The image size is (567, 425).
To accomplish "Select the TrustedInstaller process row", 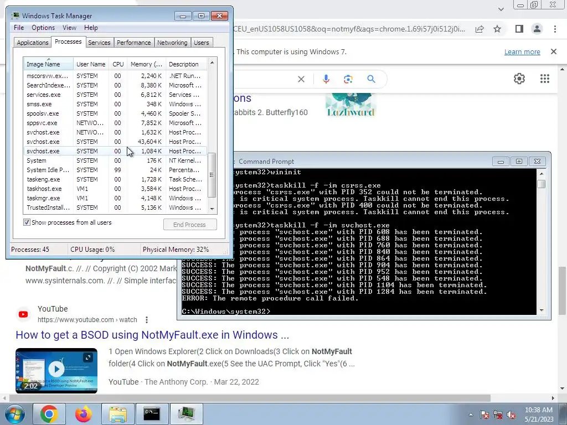I will pyautogui.click(x=115, y=208).
